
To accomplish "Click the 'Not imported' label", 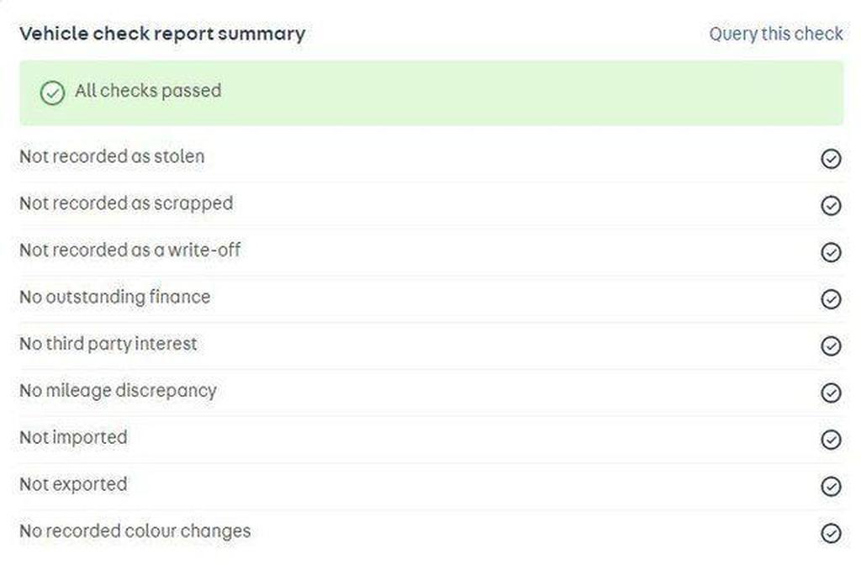I will (73, 437).
